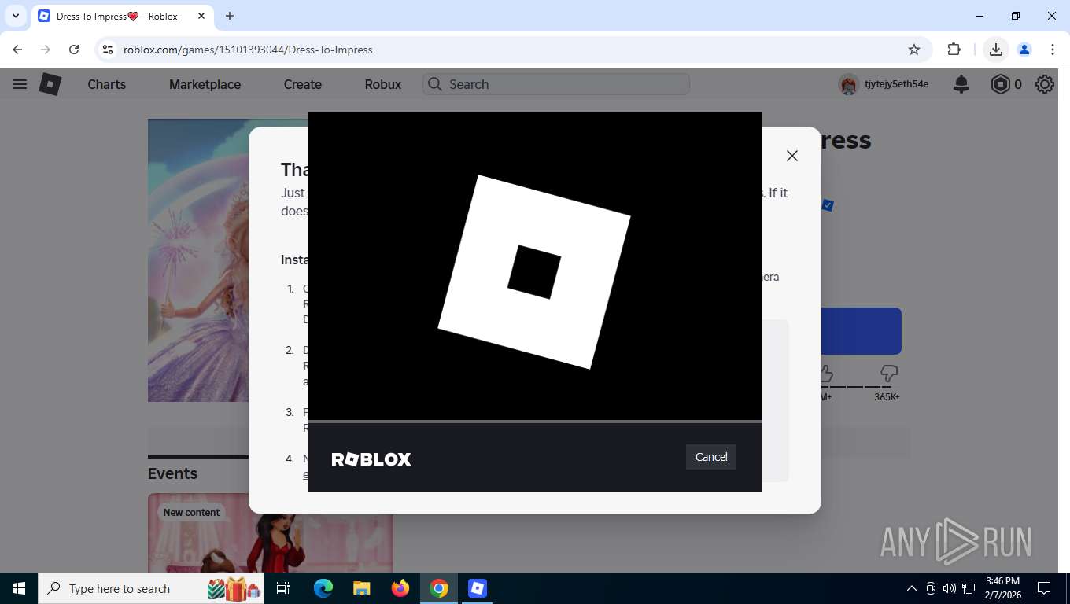
Task: Open Windows Start menu
Action: tap(19, 588)
